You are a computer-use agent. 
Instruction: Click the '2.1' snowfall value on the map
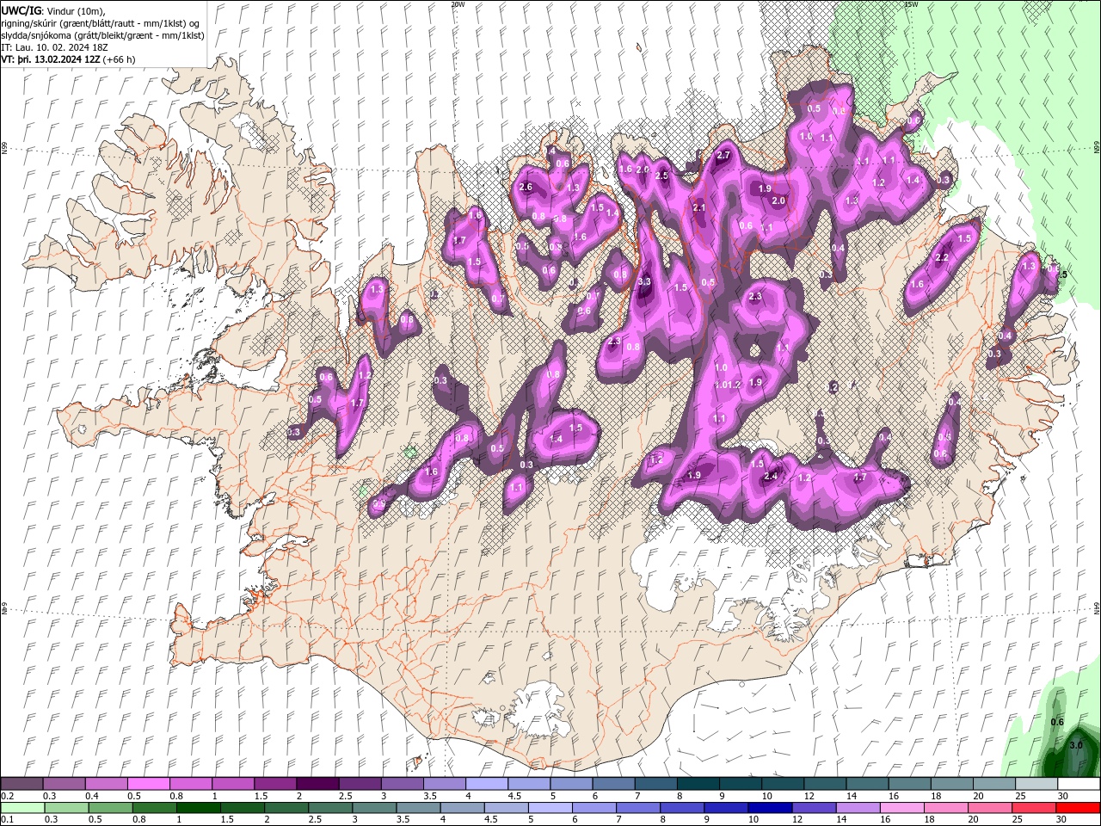tap(699, 208)
